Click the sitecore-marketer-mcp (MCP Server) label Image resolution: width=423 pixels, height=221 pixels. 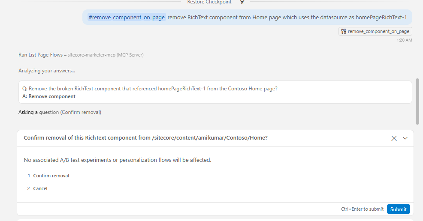(x=106, y=55)
